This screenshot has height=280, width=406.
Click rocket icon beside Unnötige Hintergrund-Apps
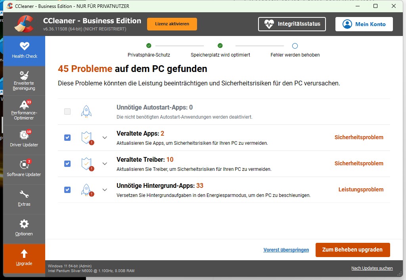tap(87, 190)
